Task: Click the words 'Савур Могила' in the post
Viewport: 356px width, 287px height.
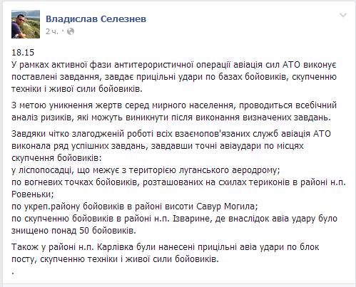Action: coord(225,207)
